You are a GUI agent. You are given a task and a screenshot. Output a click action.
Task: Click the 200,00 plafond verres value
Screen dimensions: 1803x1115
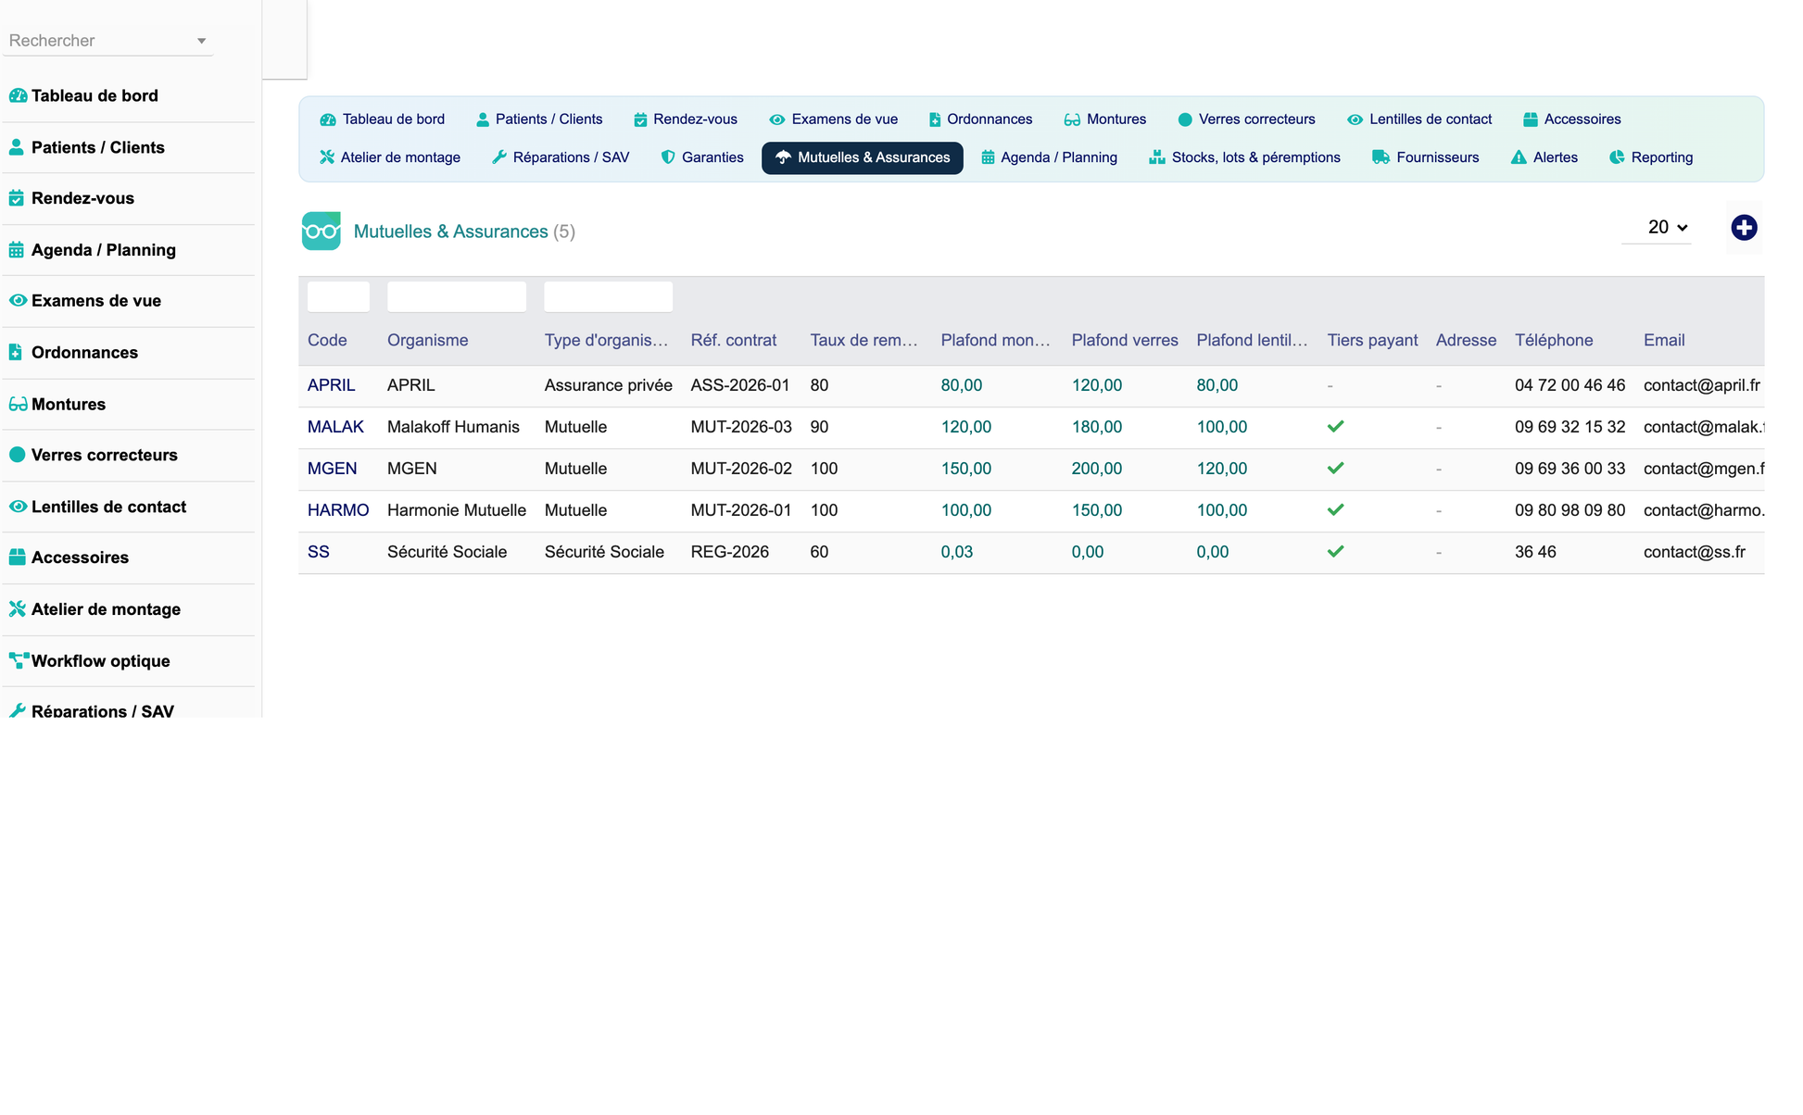coord(1097,469)
